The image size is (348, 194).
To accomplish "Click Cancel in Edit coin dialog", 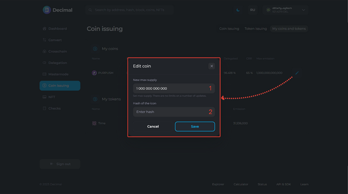I will pyautogui.click(x=153, y=127).
